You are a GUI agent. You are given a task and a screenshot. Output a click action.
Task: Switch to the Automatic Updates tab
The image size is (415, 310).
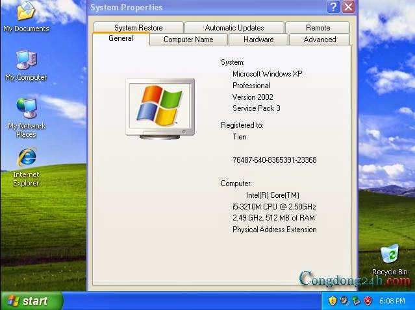tap(234, 27)
